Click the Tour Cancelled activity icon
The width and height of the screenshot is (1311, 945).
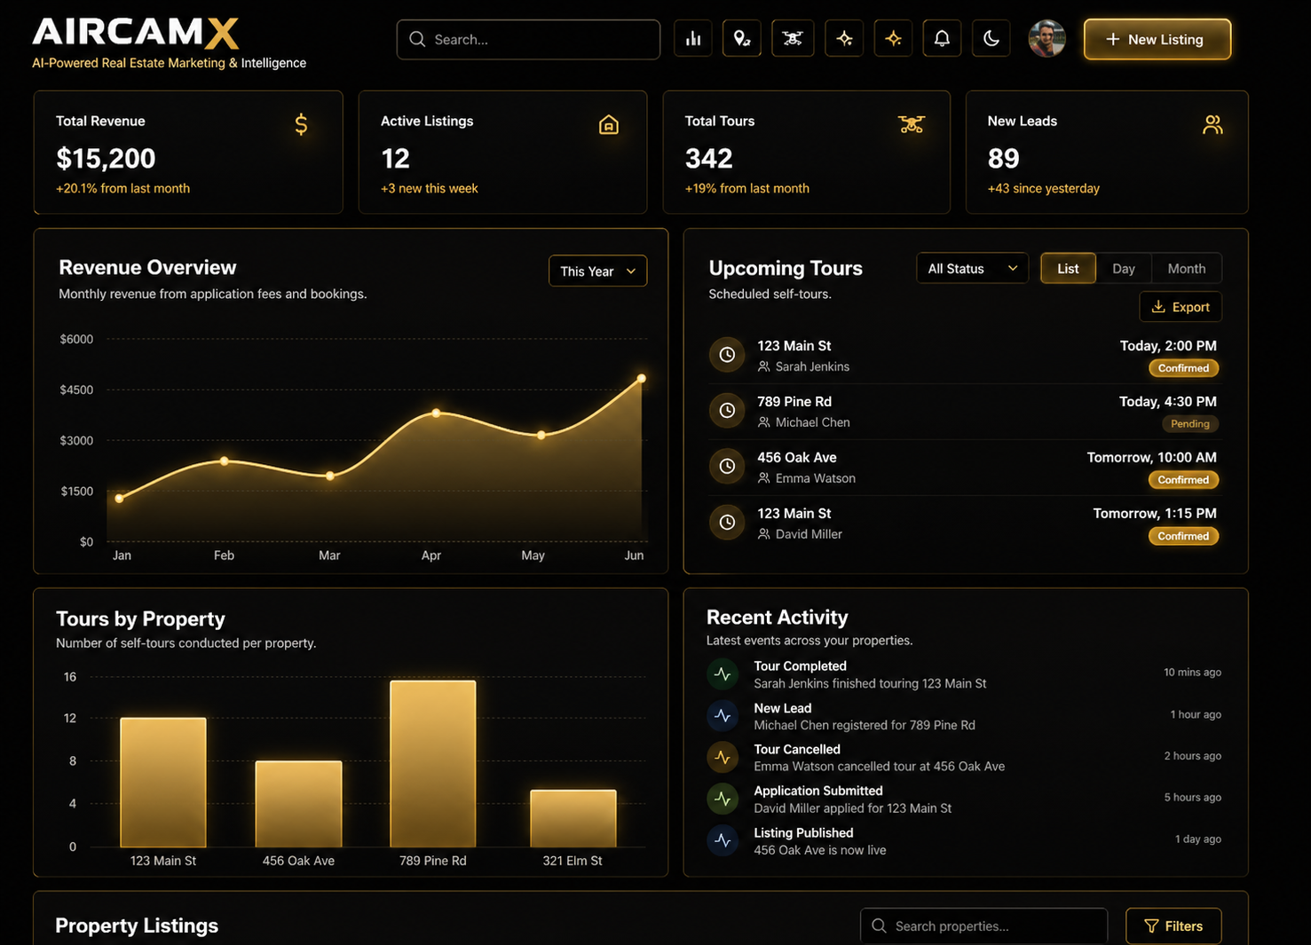[723, 758]
